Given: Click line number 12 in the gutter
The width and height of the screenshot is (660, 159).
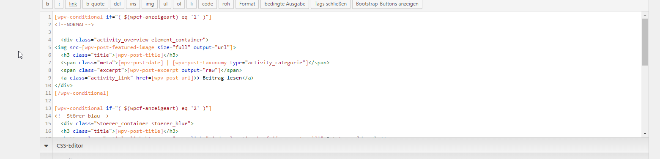Looking at the screenshot, I should 48,101.
